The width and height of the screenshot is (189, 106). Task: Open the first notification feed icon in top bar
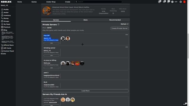[159, 2]
